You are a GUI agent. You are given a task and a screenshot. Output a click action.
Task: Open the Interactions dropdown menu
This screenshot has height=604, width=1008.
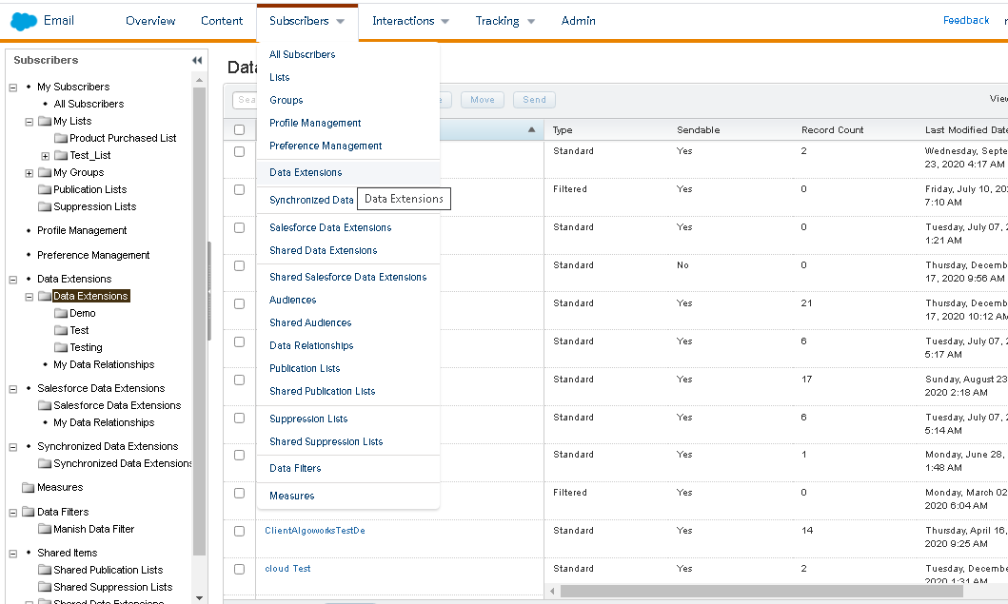click(410, 21)
